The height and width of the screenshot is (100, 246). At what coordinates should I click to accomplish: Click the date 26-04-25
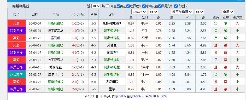click(x=35, y=38)
